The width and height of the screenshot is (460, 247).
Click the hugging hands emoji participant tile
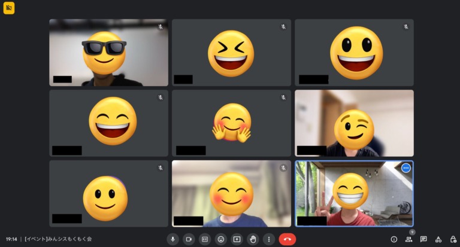231,123
